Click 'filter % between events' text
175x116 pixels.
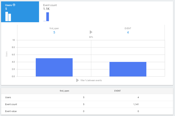[91, 80]
